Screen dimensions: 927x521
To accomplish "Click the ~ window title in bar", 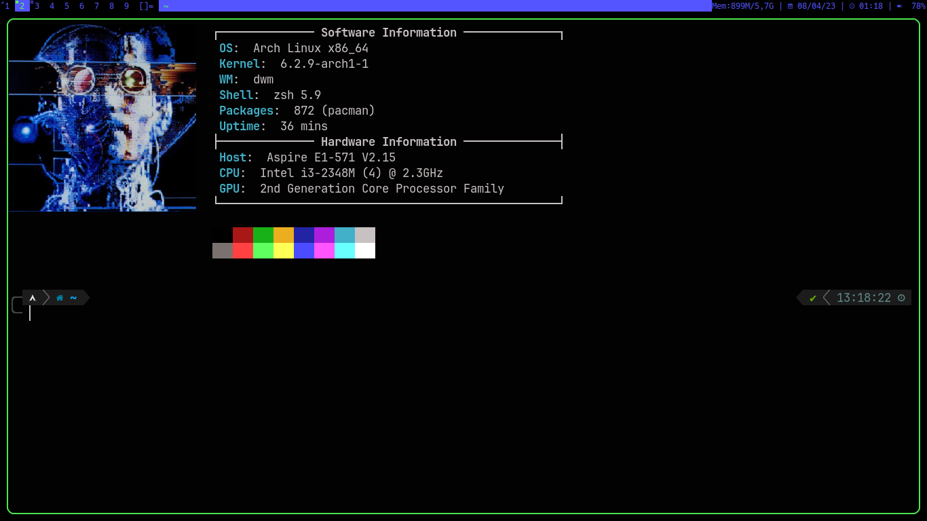I will (x=166, y=6).
